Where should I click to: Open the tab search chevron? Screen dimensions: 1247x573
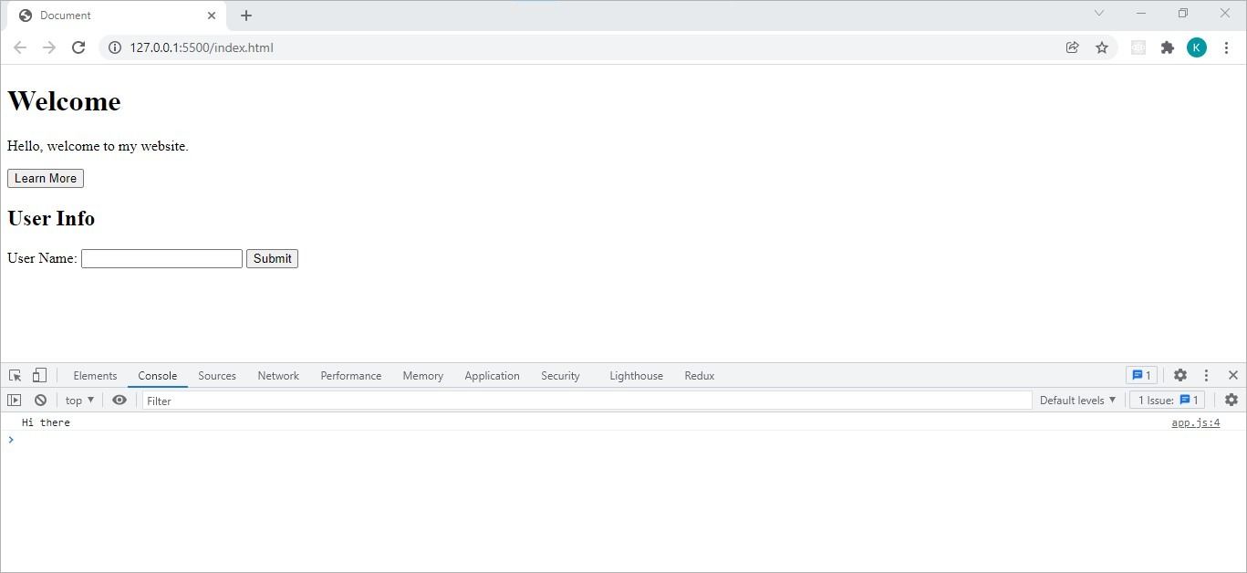point(1099,13)
